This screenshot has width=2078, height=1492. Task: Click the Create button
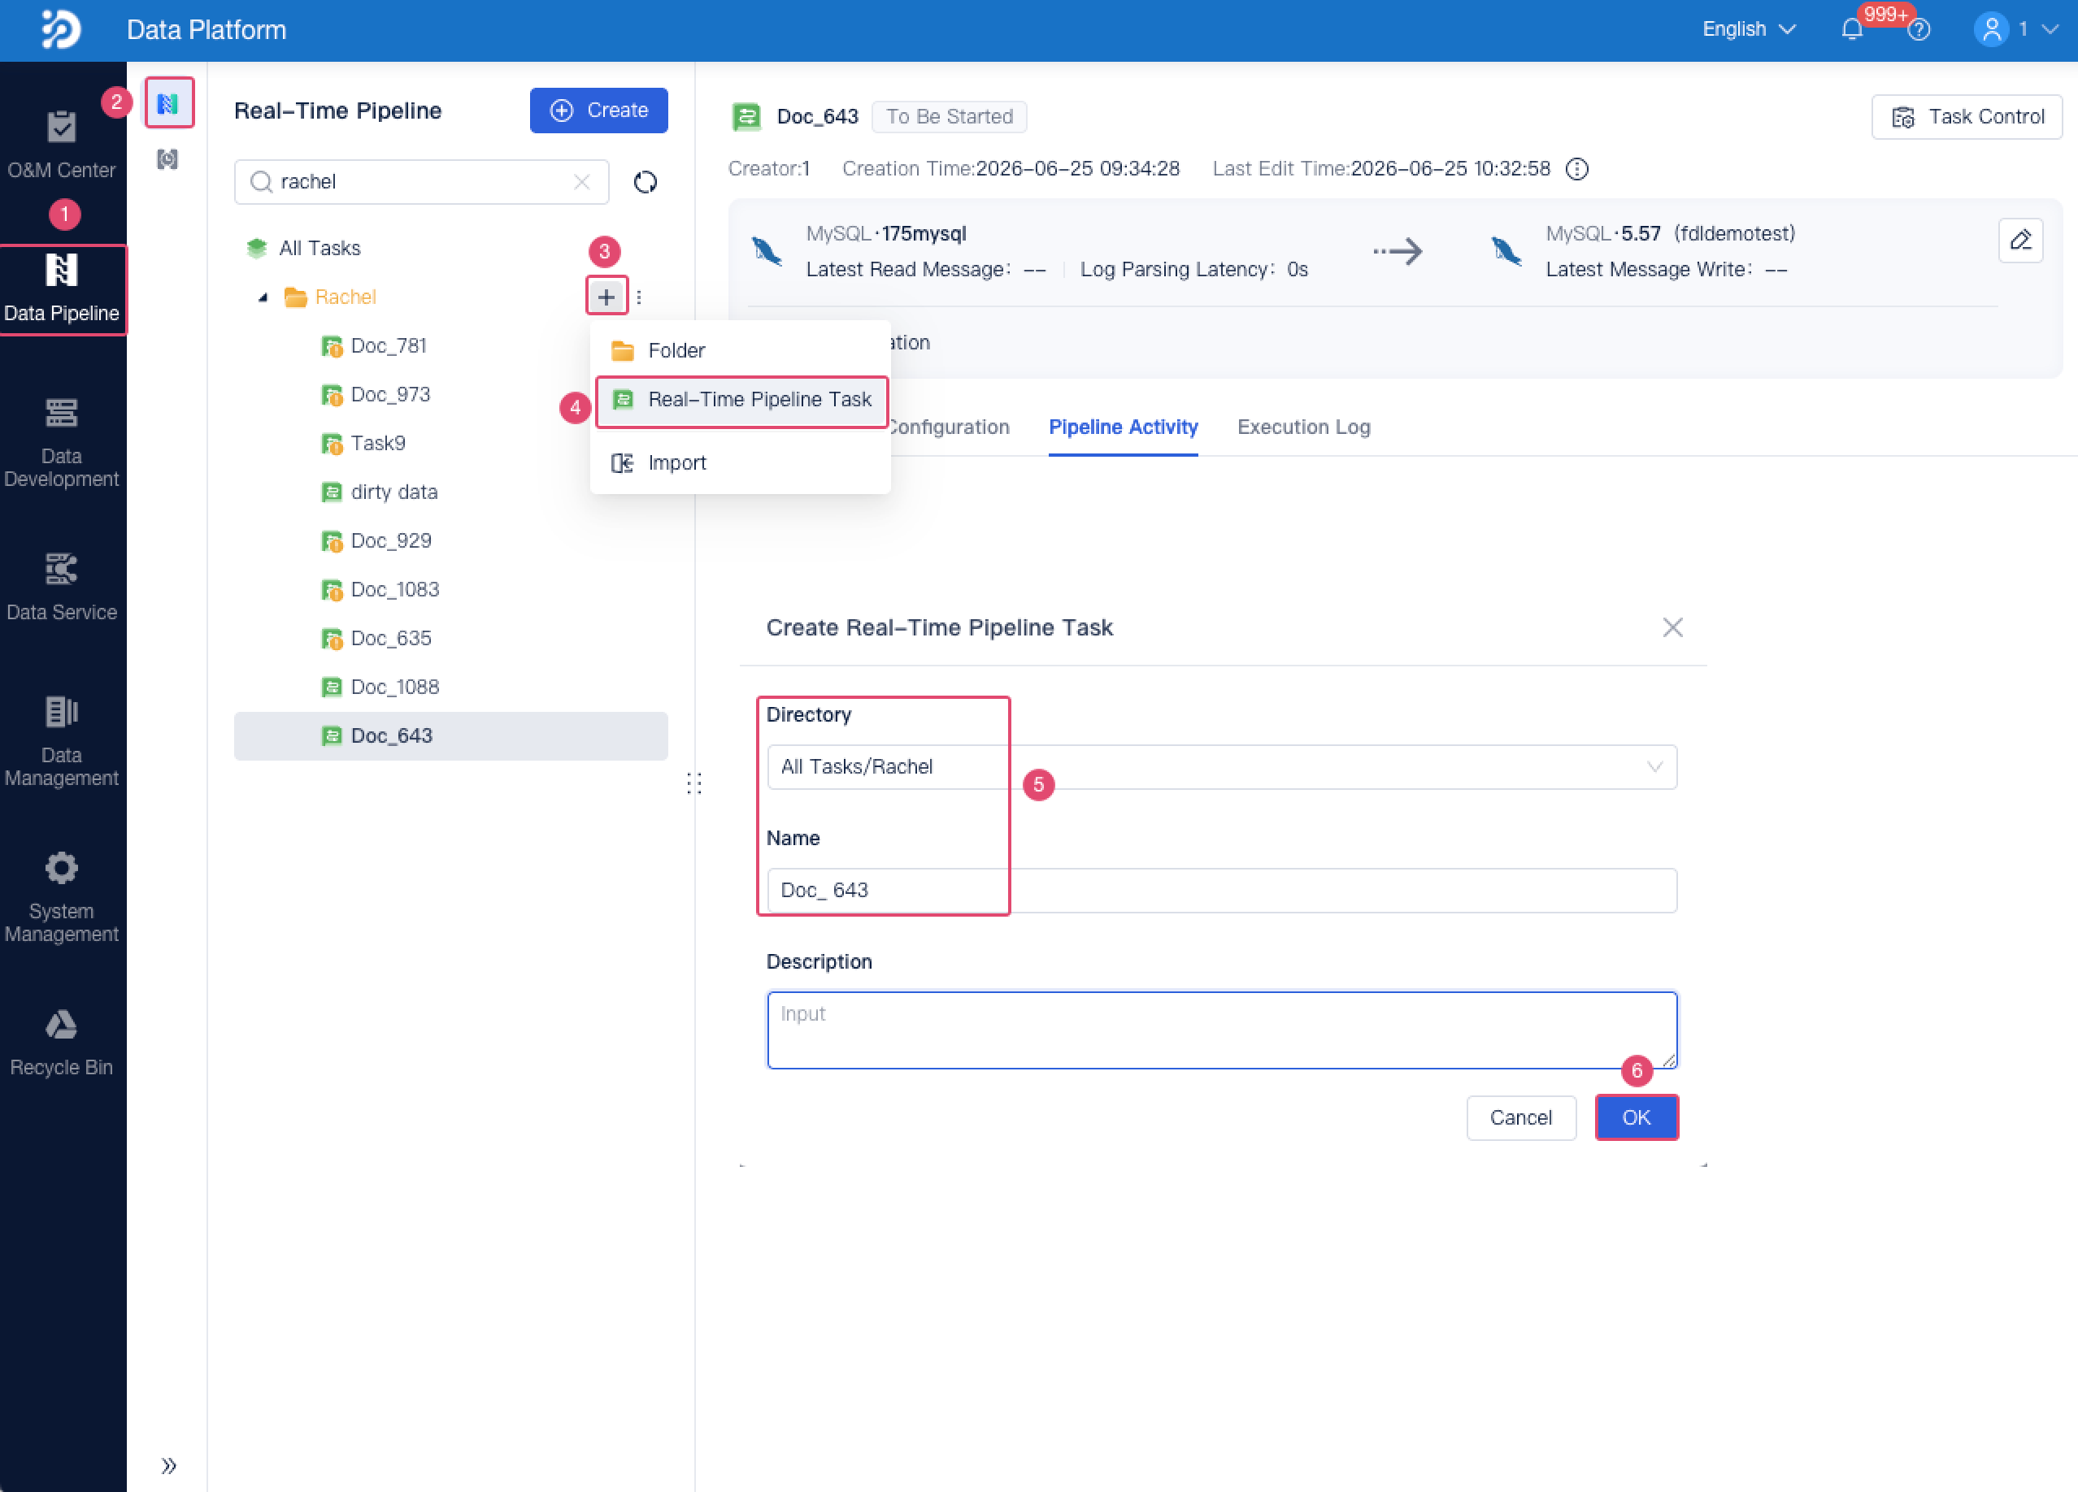(x=598, y=110)
